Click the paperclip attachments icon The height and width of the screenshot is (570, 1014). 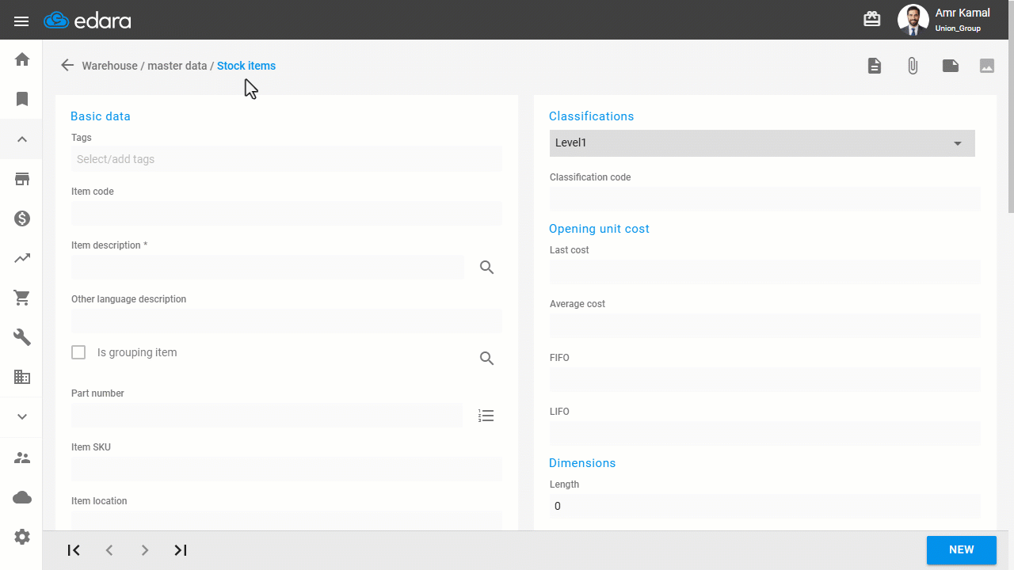pyautogui.click(x=913, y=66)
